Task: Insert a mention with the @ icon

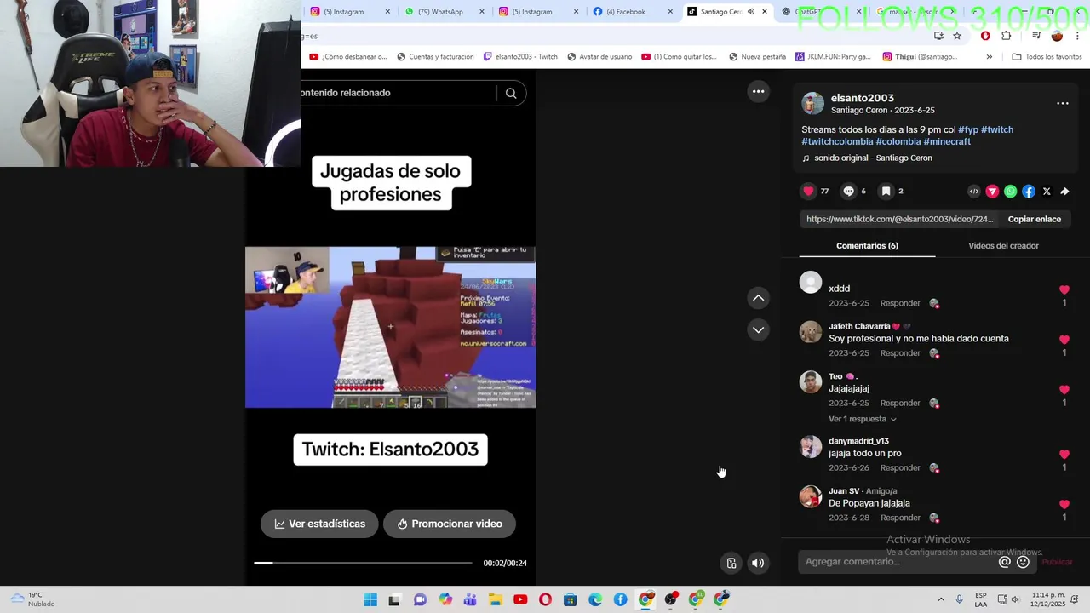Action: (1005, 562)
